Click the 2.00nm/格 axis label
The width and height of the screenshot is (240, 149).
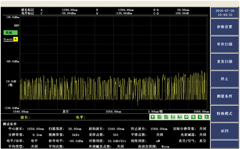click(x=155, y=111)
